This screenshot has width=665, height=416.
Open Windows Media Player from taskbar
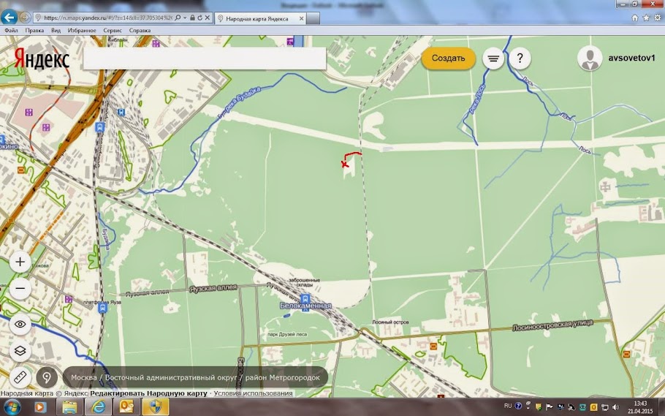tap(40, 407)
